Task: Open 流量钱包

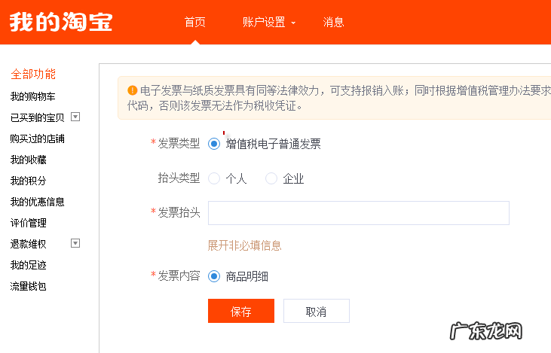Action: coord(28,286)
